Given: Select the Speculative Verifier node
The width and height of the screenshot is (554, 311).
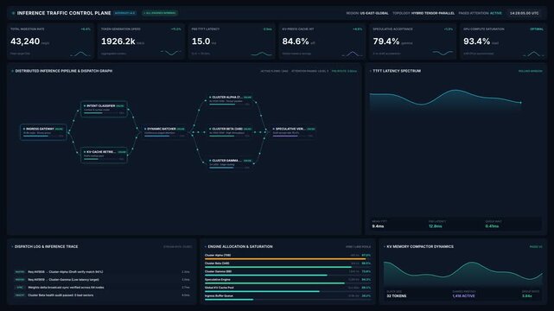Looking at the screenshot, I should click(293, 131).
